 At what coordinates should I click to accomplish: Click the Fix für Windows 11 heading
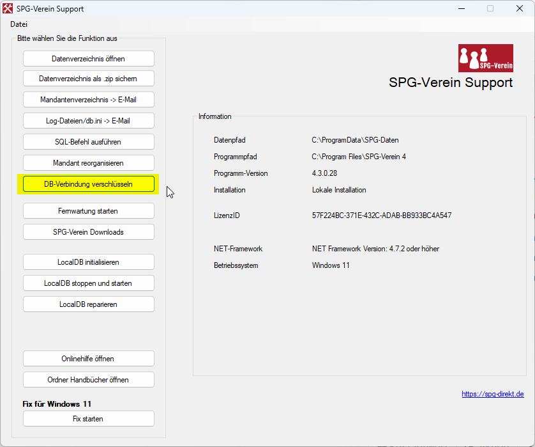[57, 404]
